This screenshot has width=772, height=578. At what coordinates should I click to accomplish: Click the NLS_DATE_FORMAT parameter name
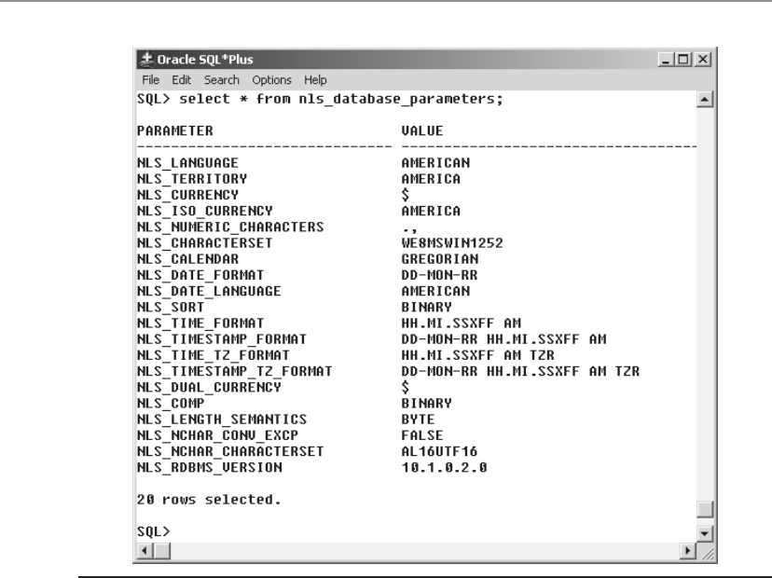coord(200,275)
